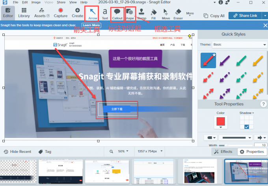Choose the double-headed dashed green arrow style

click(241, 93)
